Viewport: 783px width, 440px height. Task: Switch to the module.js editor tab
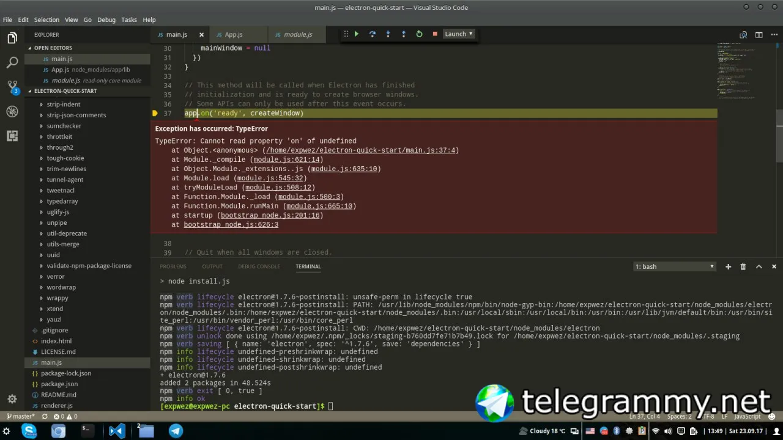click(298, 35)
